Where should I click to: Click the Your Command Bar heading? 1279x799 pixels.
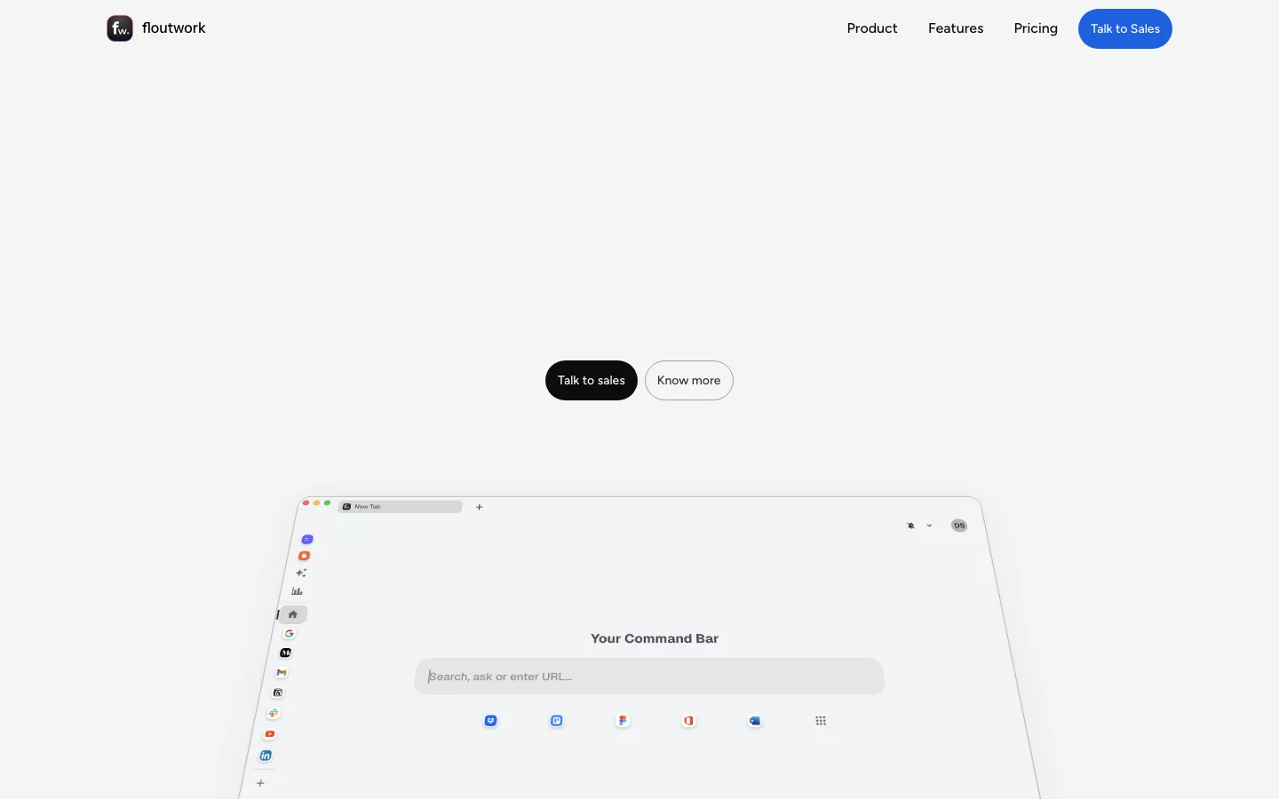click(655, 638)
